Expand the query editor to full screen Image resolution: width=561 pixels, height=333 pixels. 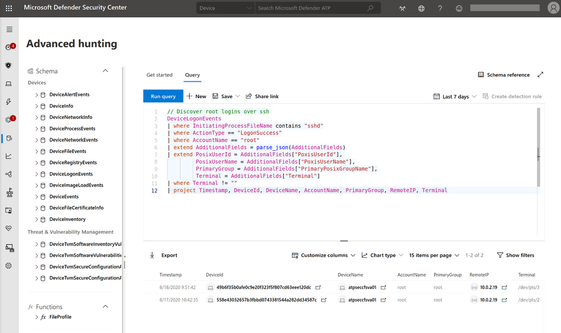pos(540,75)
